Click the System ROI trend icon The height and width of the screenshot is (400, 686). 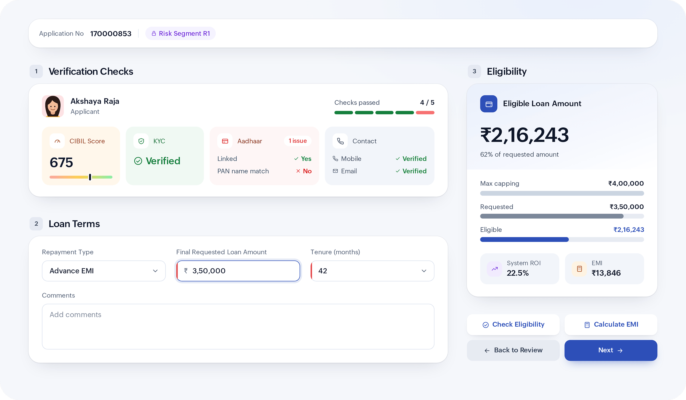(494, 269)
